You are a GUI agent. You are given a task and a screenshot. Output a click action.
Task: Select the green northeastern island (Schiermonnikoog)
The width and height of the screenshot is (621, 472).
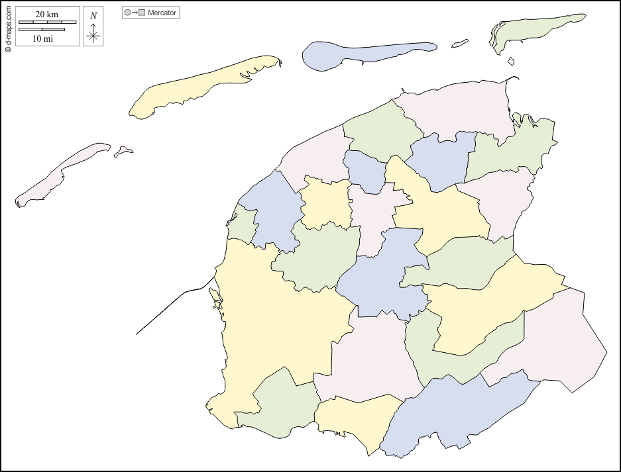530,30
